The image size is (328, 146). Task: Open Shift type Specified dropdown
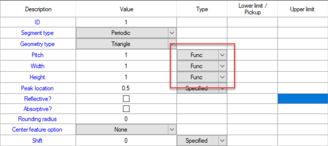(222, 141)
